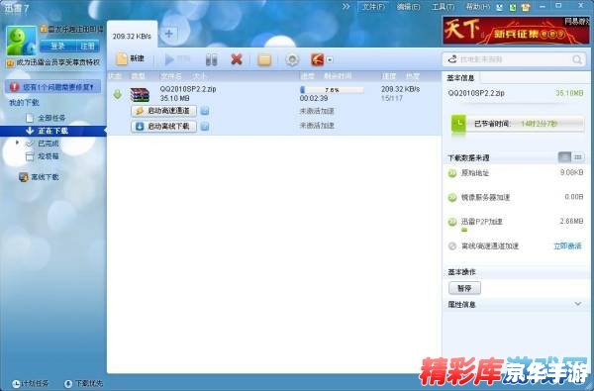Open the 编辑(E) menu
Screen dimensions: 594x391
[x=408, y=7]
